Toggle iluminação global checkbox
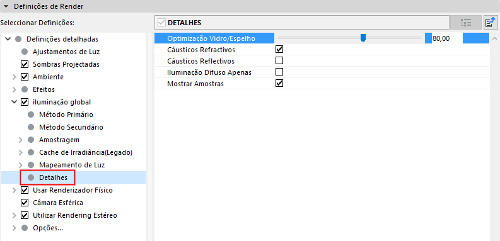 pos(24,102)
